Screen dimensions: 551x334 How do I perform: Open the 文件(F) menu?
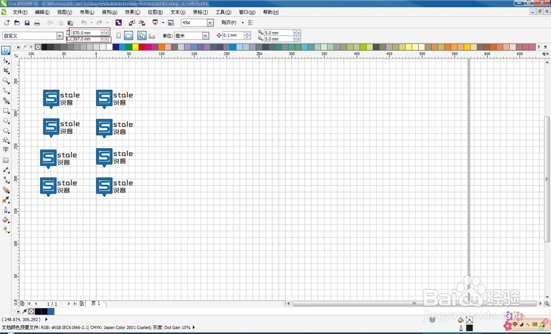pos(20,12)
